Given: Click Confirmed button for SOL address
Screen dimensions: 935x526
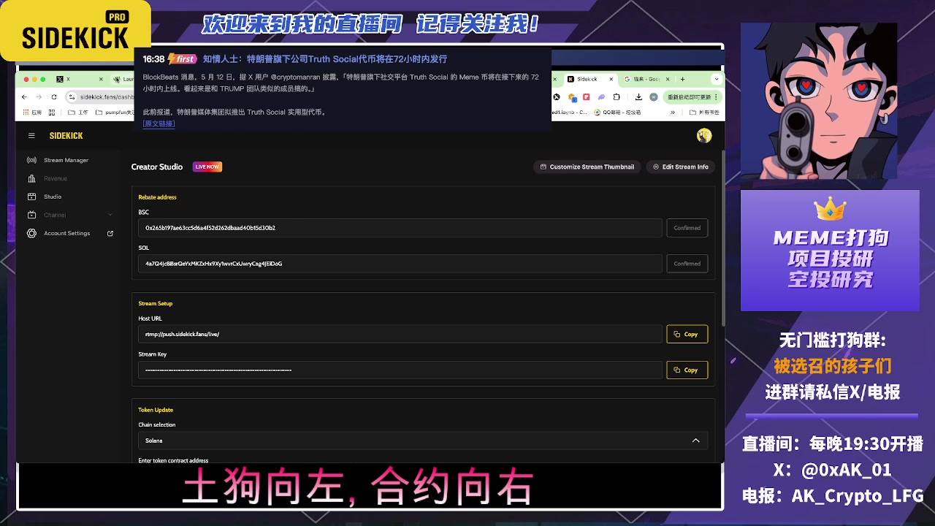Looking at the screenshot, I should point(687,264).
